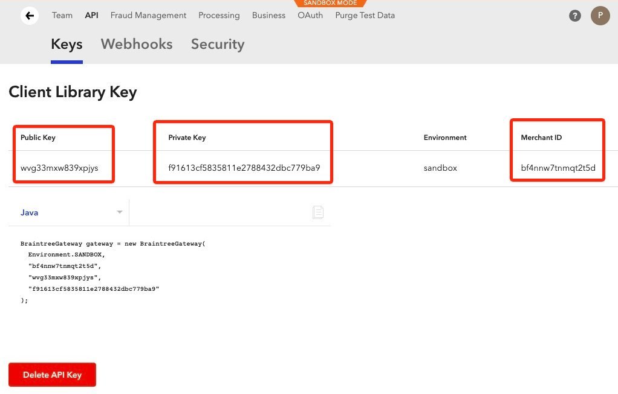This screenshot has height=394, width=618.
Task: Open the API menu item
Action: pyautogui.click(x=91, y=15)
